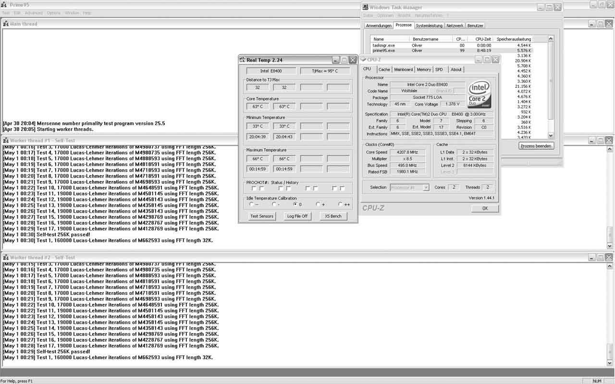Sort processes by the CPU-Zeit column
This screenshot has width=615, height=384.
click(481, 39)
